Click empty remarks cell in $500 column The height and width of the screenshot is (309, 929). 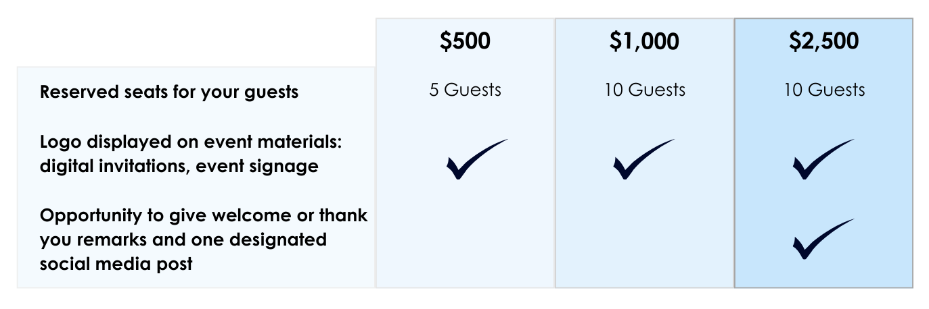(x=466, y=240)
